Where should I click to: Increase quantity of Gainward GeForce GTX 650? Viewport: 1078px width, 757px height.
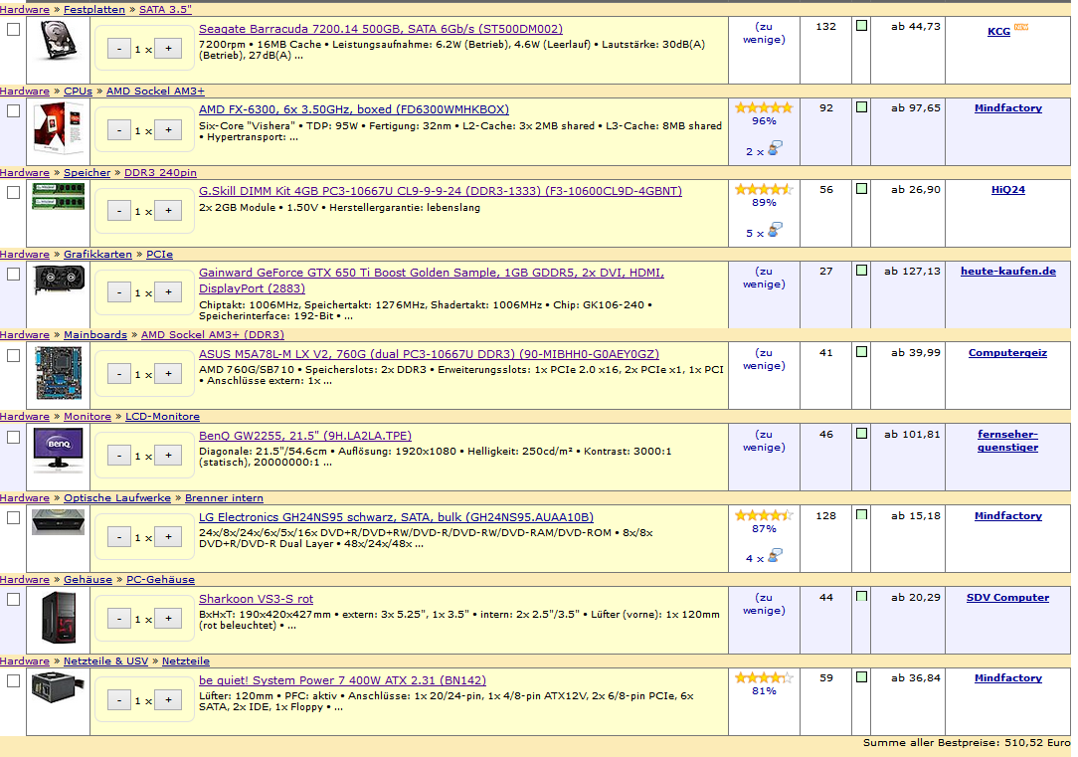(168, 292)
